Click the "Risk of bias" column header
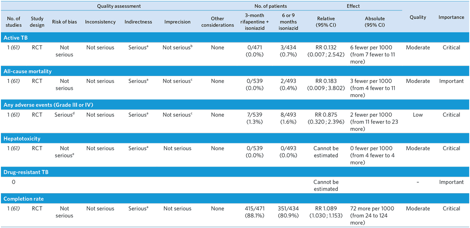The image size is (470, 228). [x=64, y=22]
